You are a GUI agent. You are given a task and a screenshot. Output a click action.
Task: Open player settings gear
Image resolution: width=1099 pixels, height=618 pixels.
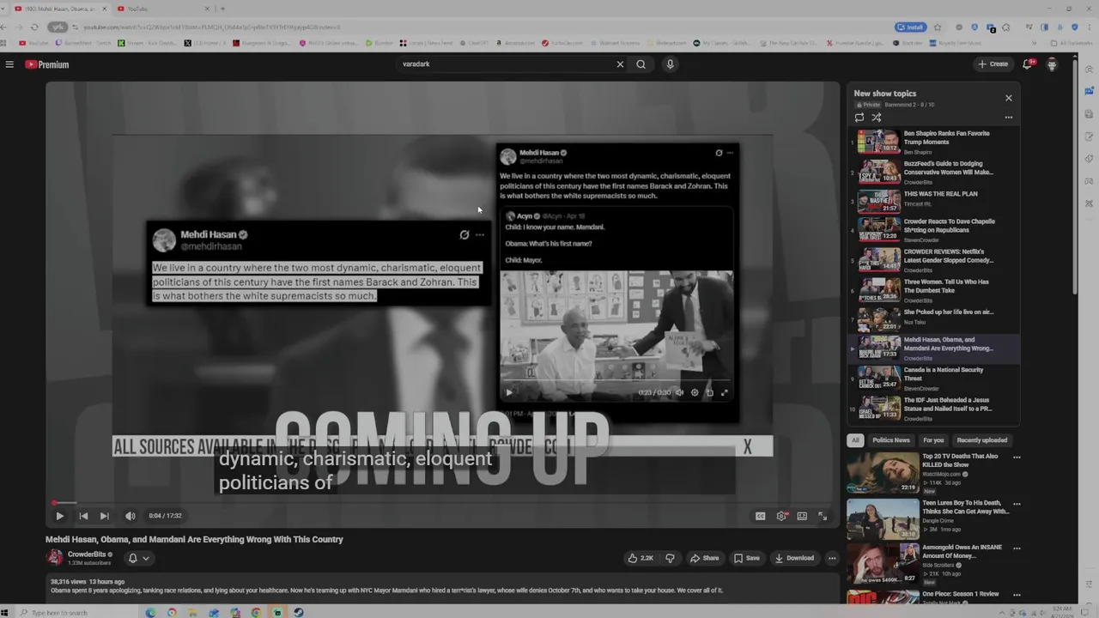781,516
